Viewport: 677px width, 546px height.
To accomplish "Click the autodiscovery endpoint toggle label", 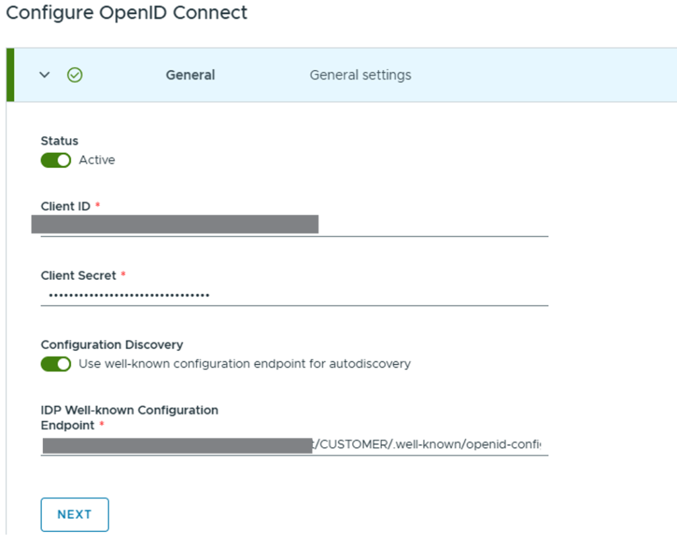I will point(245,364).
